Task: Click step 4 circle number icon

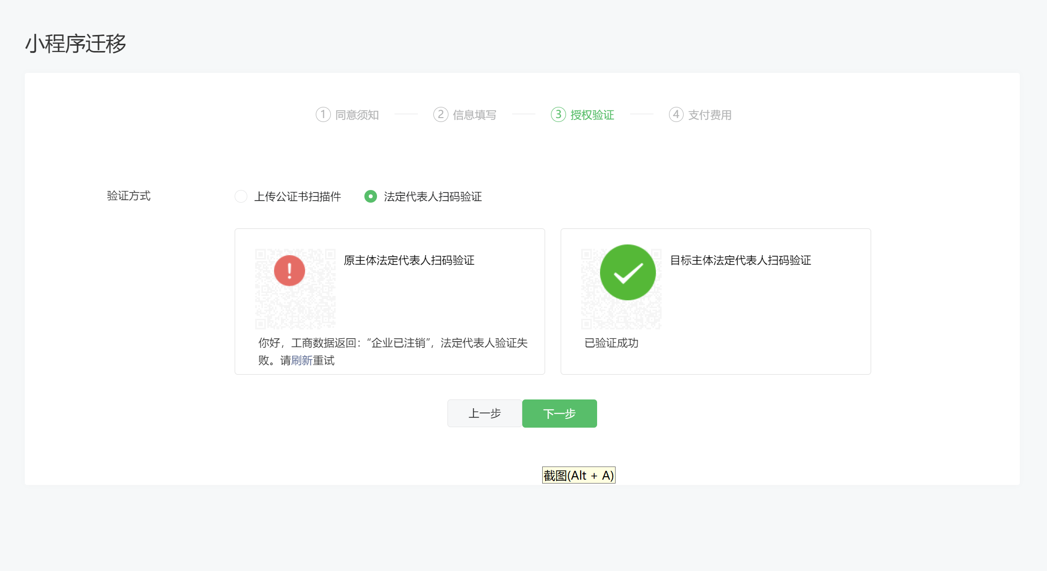Action: tap(676, 115)
